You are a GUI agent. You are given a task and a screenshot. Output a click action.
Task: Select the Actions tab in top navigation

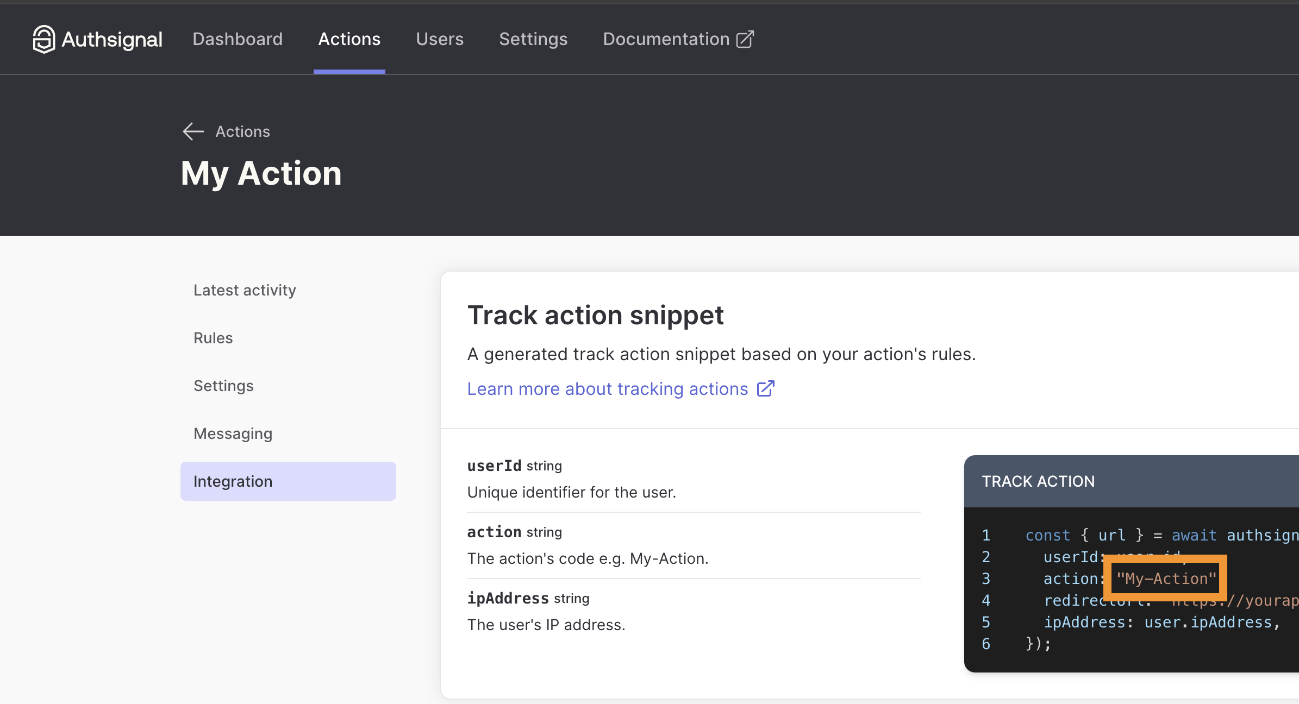click(x=349, y=39)
